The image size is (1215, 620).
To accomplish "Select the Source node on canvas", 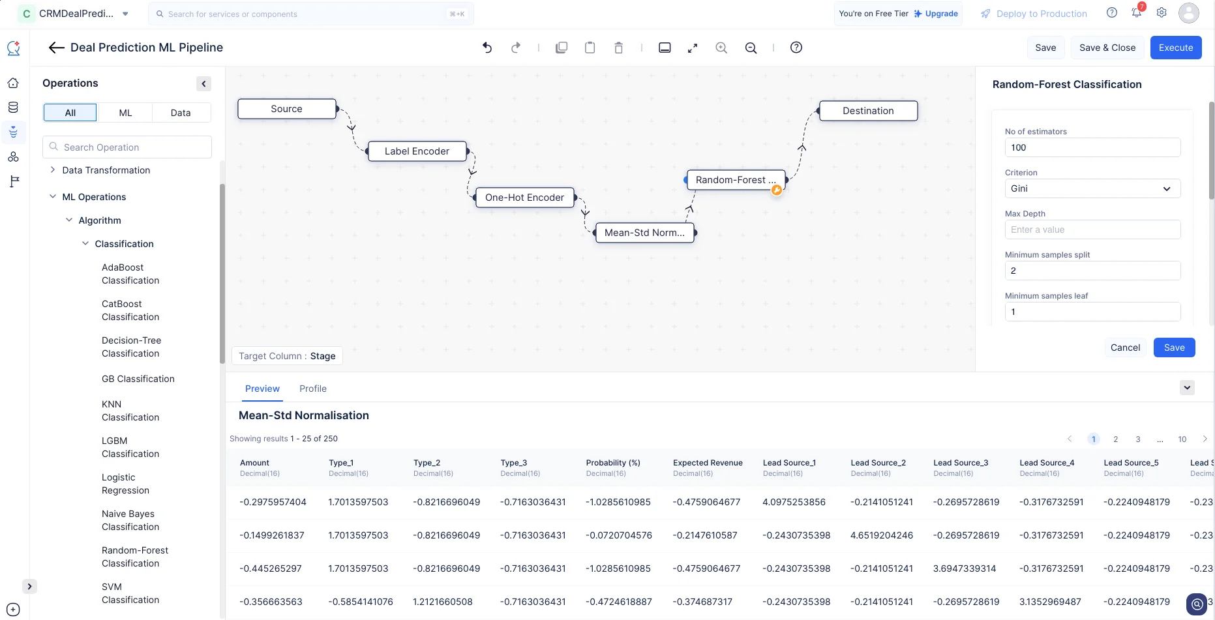I will (287, 109).
